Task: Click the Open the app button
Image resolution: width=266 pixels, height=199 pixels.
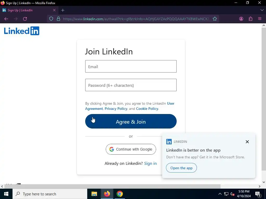Action: coord(181,168)
